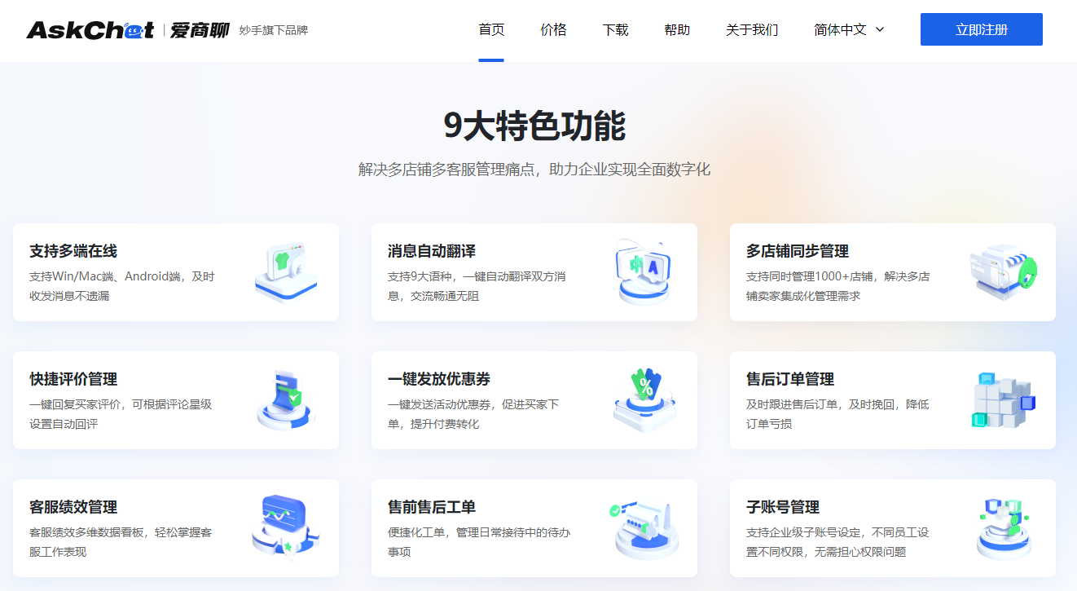Click the customer service performance dashboard icon
Screen dimensions: 1077x591
click(285, 527)
